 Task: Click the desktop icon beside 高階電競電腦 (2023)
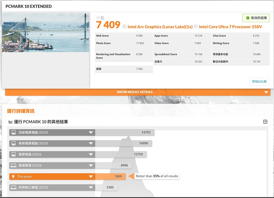tap(13, 144)
